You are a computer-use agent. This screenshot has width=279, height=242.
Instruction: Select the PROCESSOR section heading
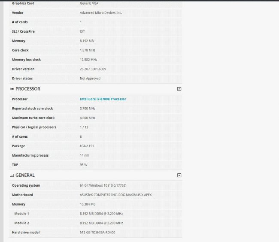point(28,89)
